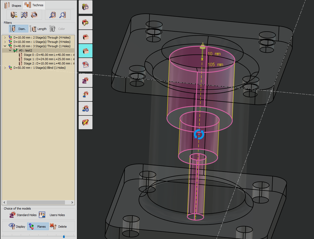
Task: Click the question mark block inspect icon
Action: click(x=85, y=7)
